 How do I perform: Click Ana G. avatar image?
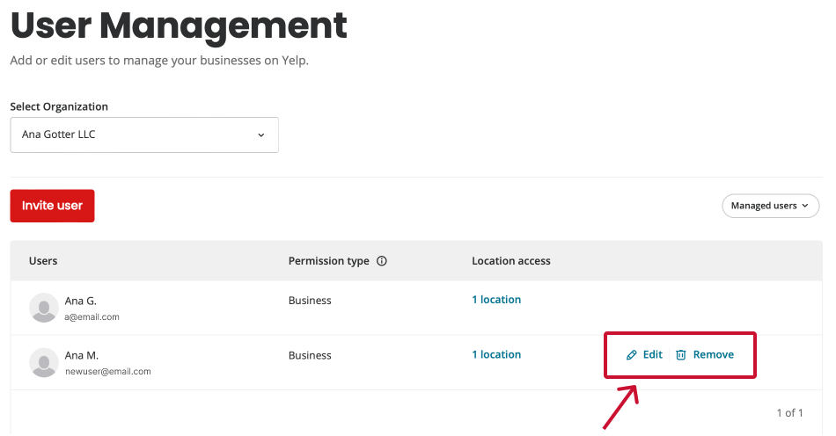[x=44, y=308]
